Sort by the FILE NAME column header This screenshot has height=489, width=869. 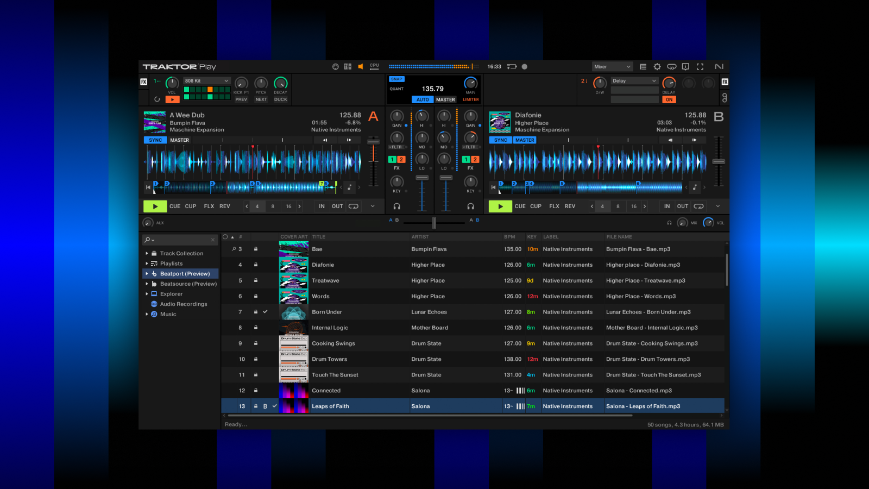[x=619, y=237]
